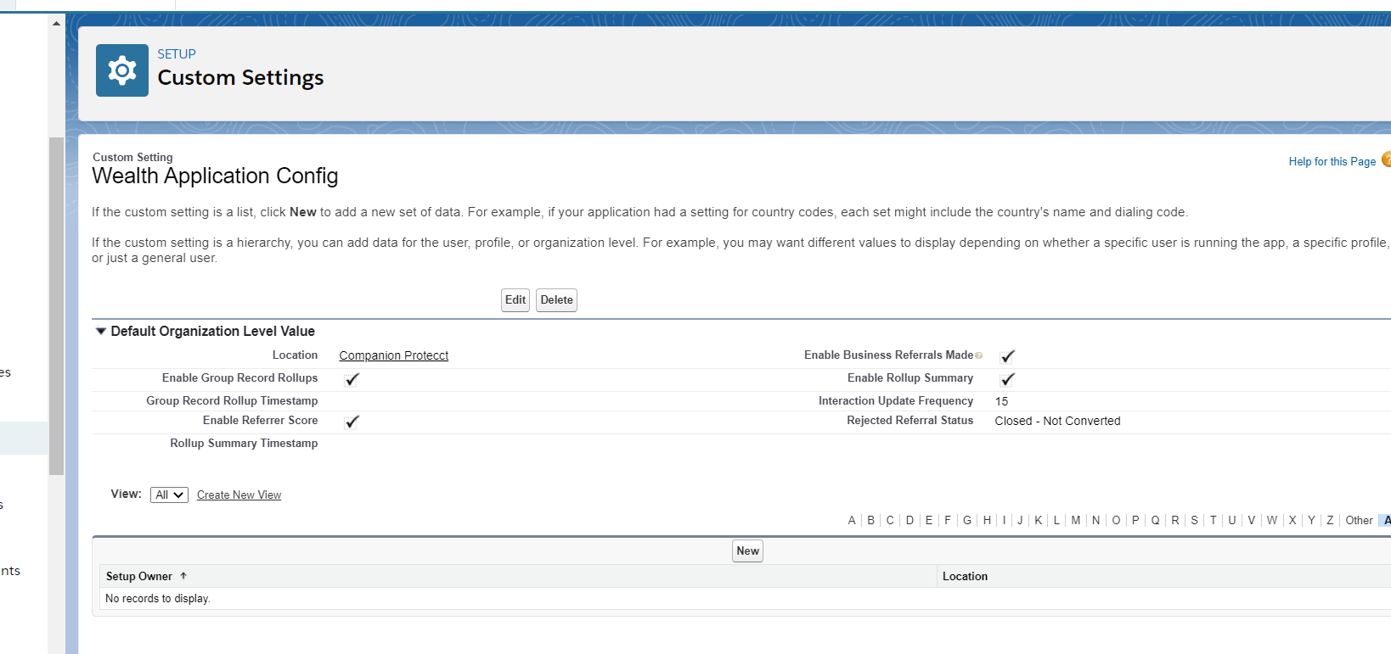
Task: Click the Edit button
Action: (x=515, y=300)
